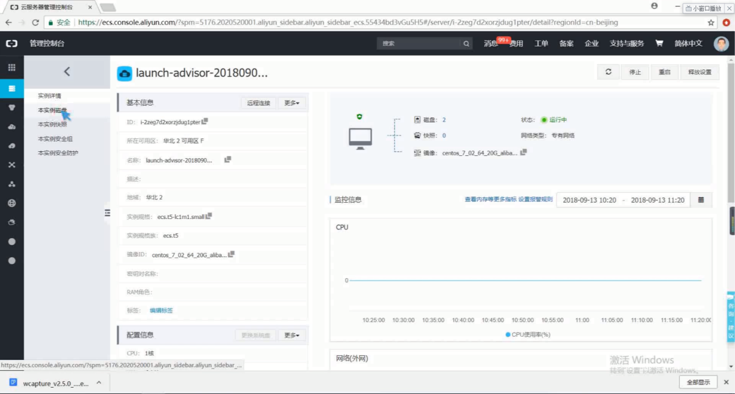Expand 更多 dropdown in 配置信息

coord(292,335)
